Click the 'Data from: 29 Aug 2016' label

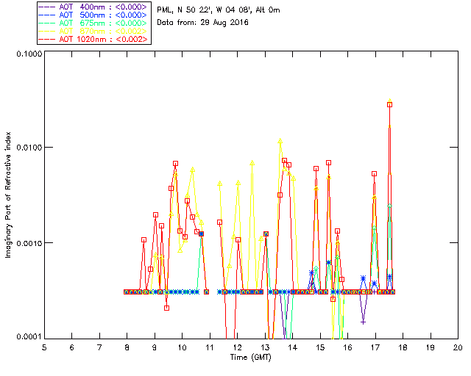(203, 23)
